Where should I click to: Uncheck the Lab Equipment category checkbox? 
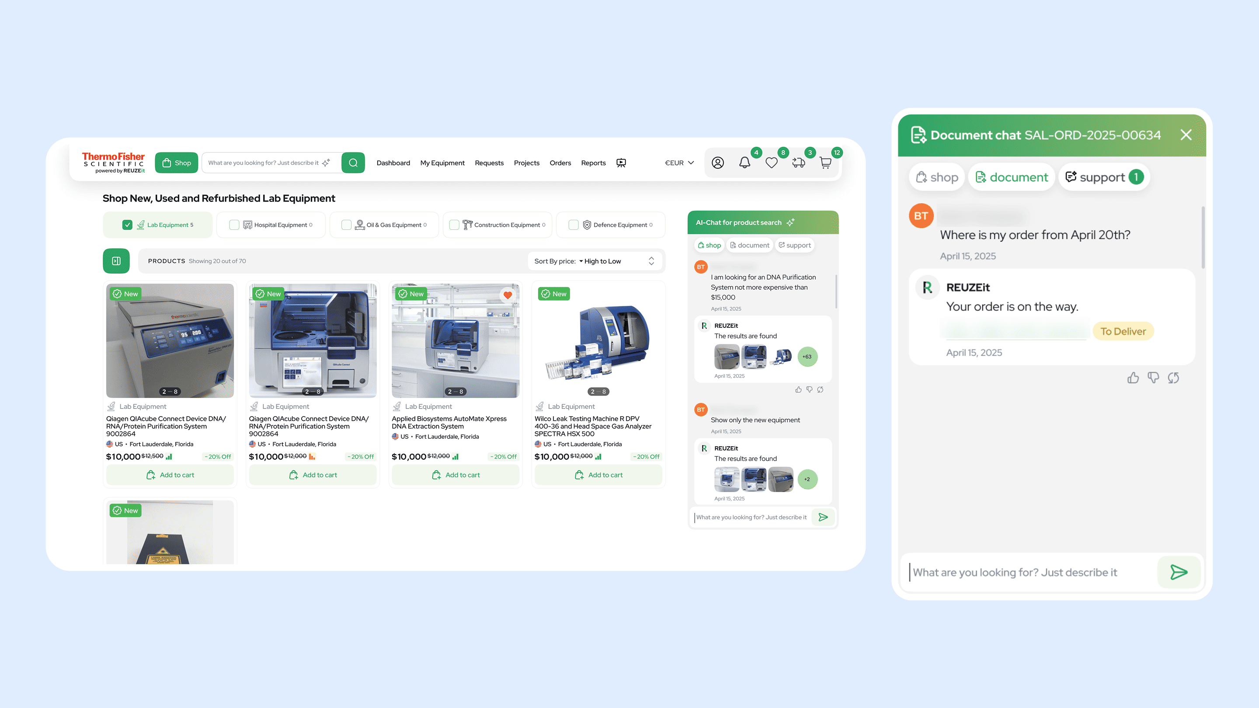coord(127,225)
